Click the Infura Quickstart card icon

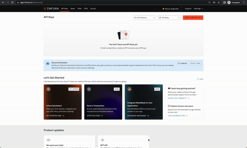pyautogui.click(x=48, y=89)
